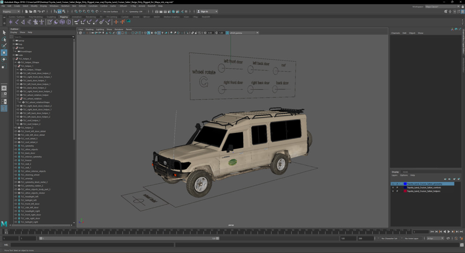
Task: Click the Play forwards button
Action: (x=449, y=232)
